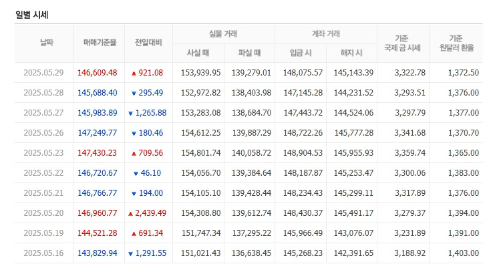Click the base rate 145,688.40
This screenshot has width=499, height=272.
click(x=98, y=93)
